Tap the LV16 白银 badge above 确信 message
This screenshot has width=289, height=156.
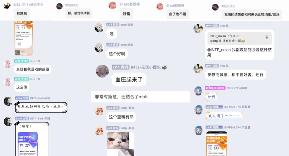pos(22,118)
